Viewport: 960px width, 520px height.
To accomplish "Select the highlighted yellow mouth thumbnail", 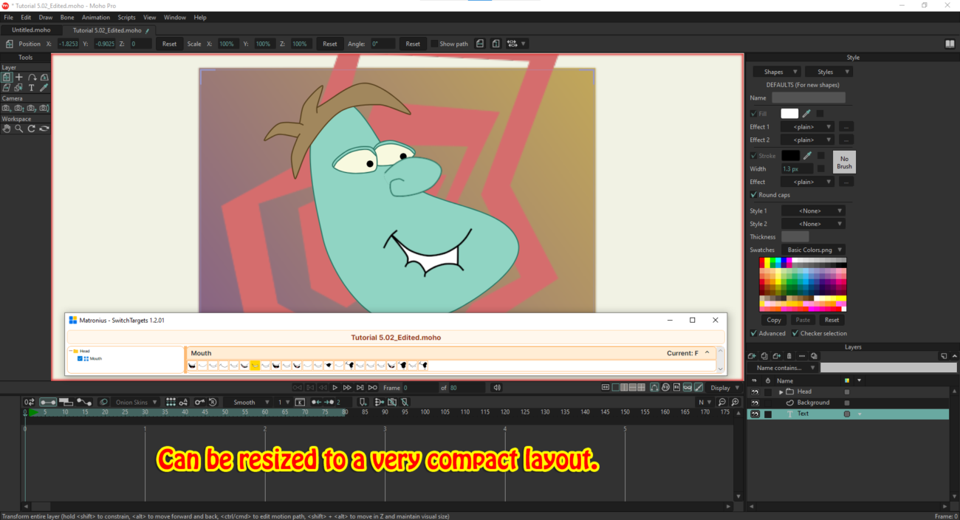I will (255, 365).
